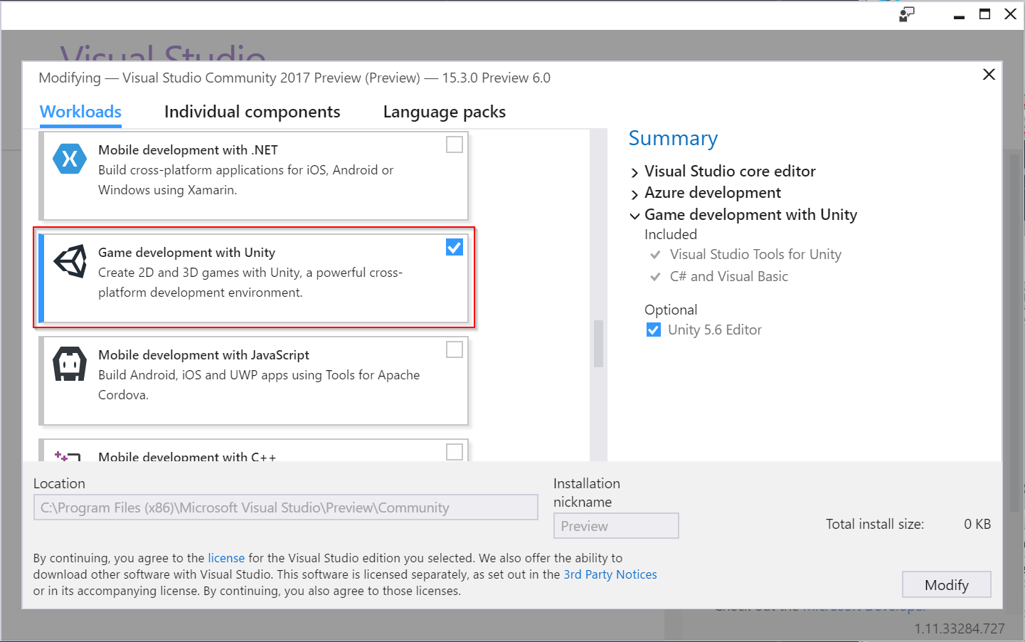Check Mobile development with JavaScript workload
This screenshot has width=1025, height=642.
pyautogui.click(x=454, y=349)
